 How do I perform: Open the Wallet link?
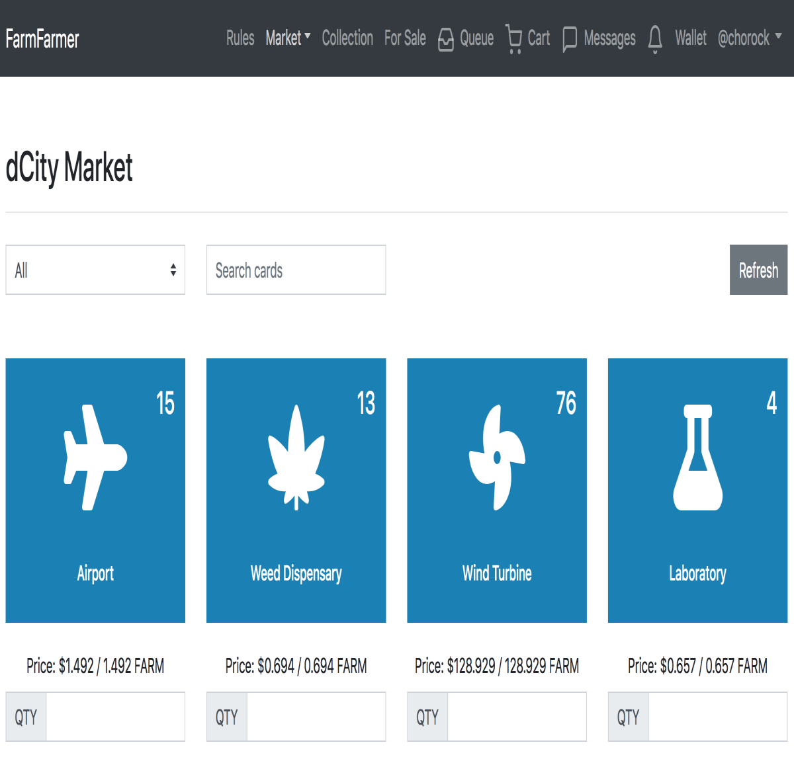click(x=691, y=38)
